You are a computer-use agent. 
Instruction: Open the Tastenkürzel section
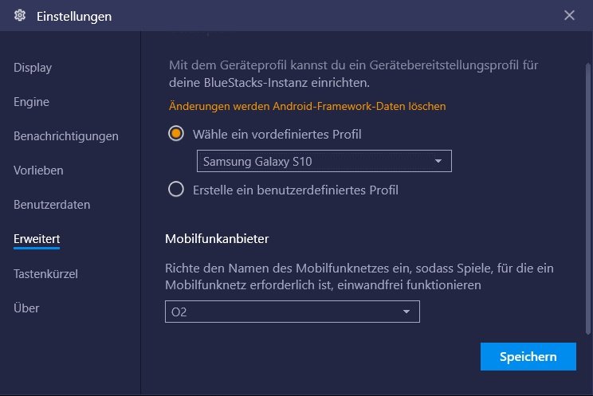pyautogui.click(x=45, y=273)
